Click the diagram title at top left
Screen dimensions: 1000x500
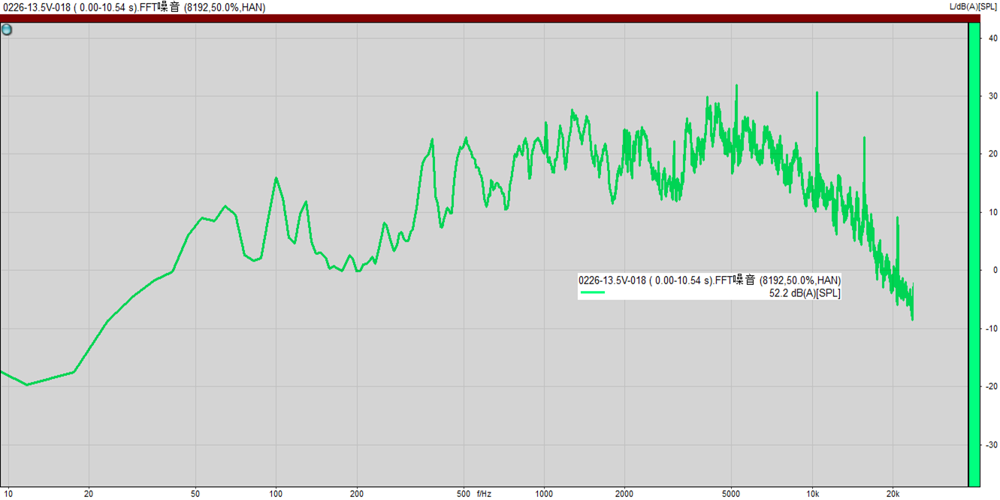click(133, 7)
